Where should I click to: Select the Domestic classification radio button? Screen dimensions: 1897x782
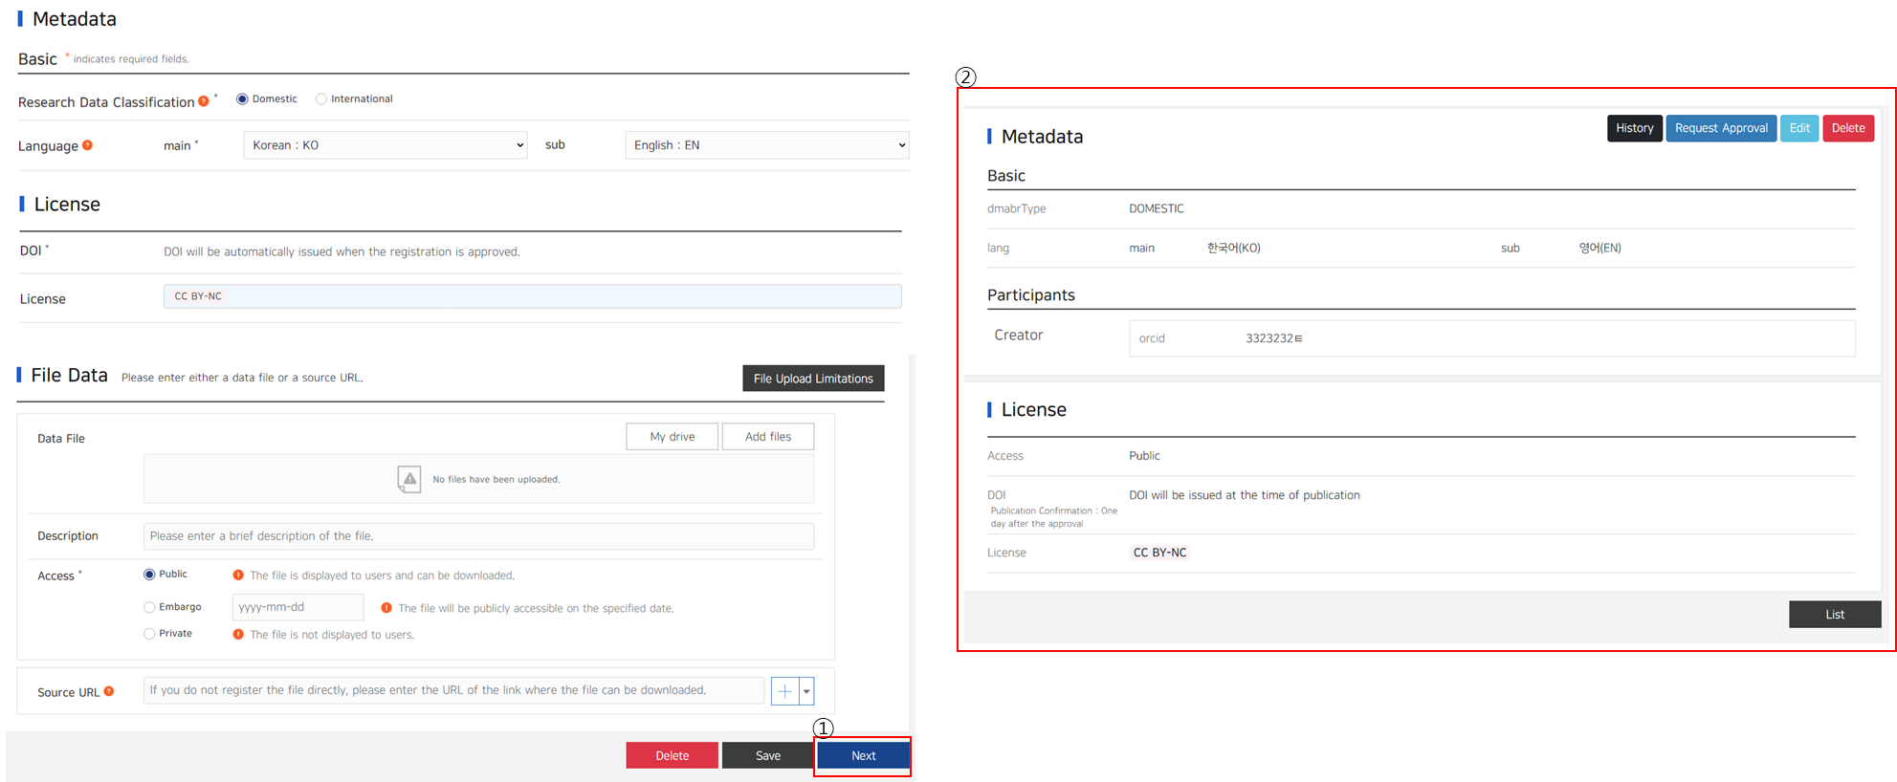point(243,99)
